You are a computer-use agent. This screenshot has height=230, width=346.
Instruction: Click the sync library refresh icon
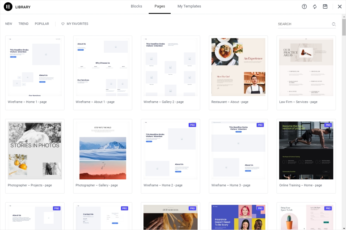pos(315,7)
